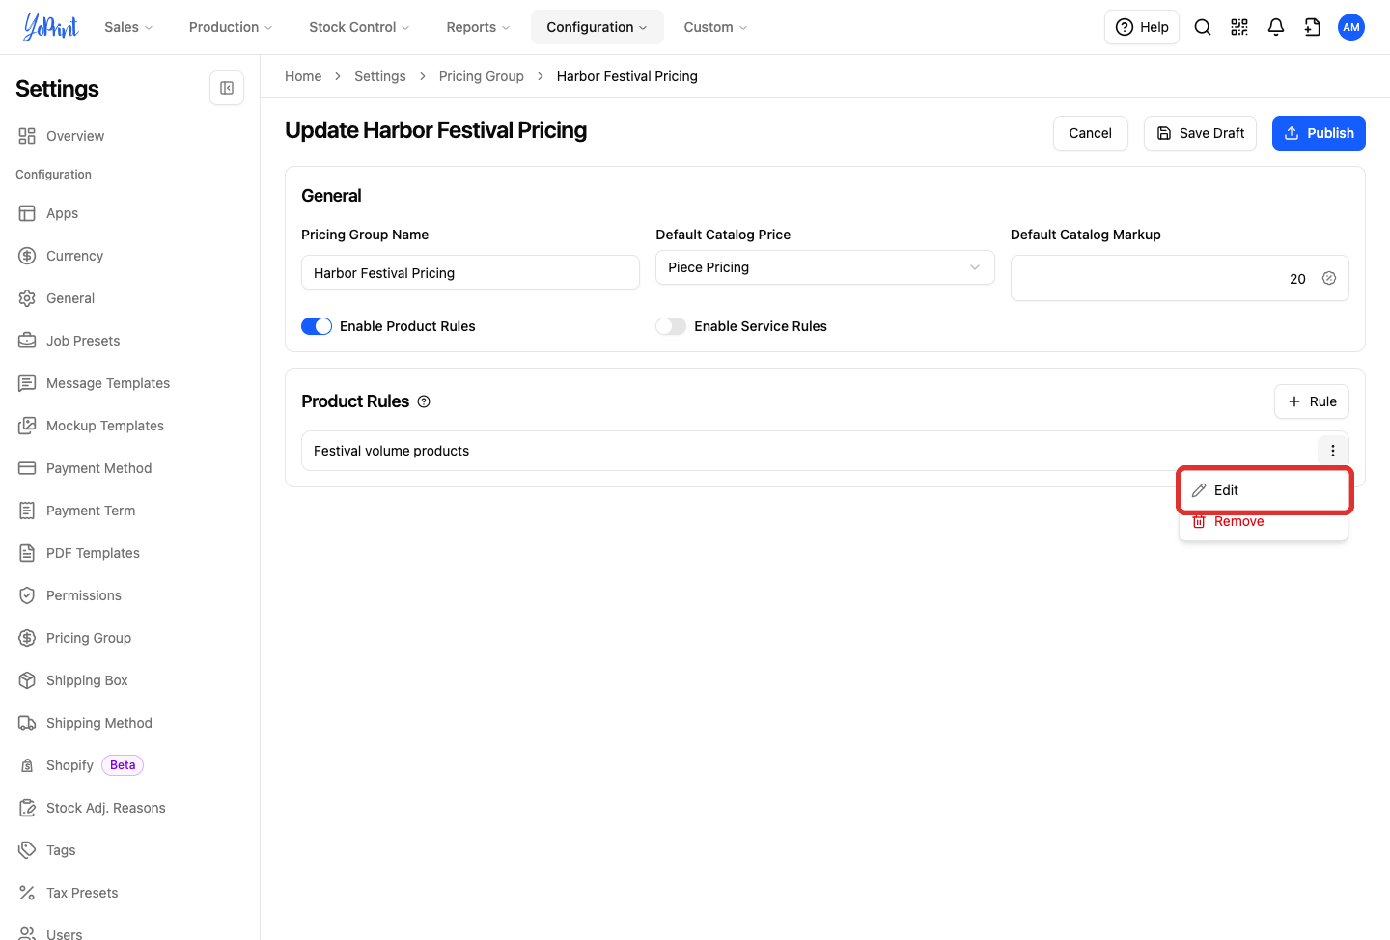Disable the Enable Product Rules toggle
The height and width of the screenshot is (940, 1390).
(x=317, y=326)
